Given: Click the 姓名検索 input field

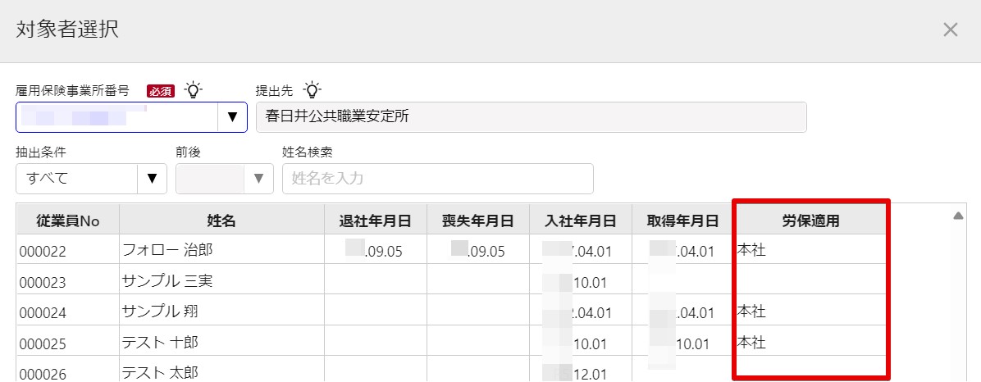Looking at the screenshot, I should coord(438,179).
